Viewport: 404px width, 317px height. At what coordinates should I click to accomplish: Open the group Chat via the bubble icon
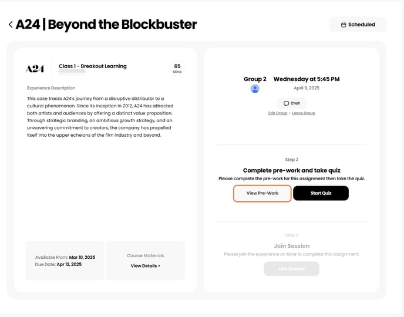pyautogui.click(x=287, y=103)
